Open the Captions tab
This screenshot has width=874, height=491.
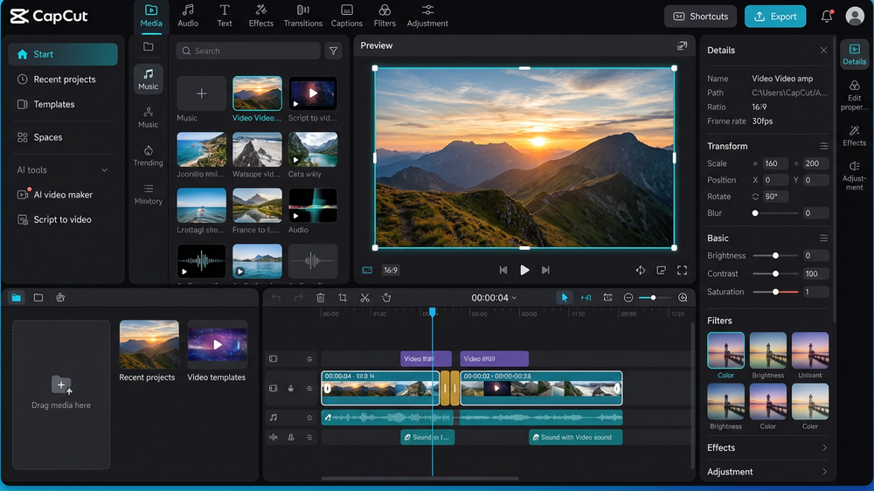pyautogui.click(x=347, y=16)
